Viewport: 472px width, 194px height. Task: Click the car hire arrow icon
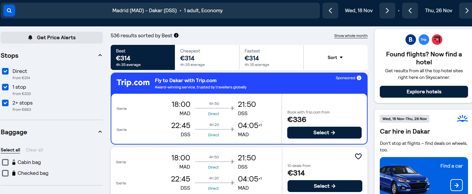[457, 185]
